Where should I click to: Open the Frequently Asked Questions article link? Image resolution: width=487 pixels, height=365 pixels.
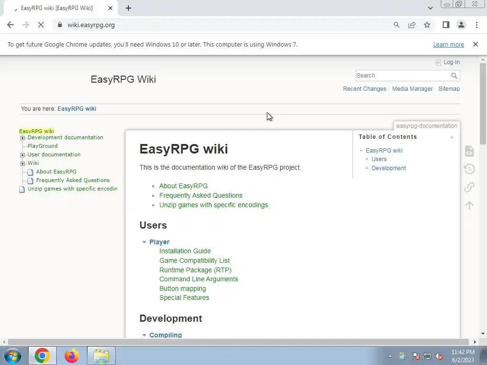(x=201, y=195)
